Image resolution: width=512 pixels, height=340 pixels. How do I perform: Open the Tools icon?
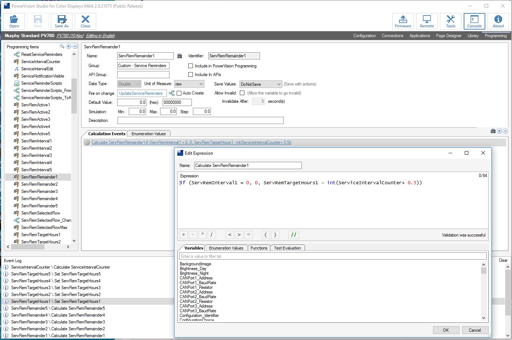pos(451,21)
